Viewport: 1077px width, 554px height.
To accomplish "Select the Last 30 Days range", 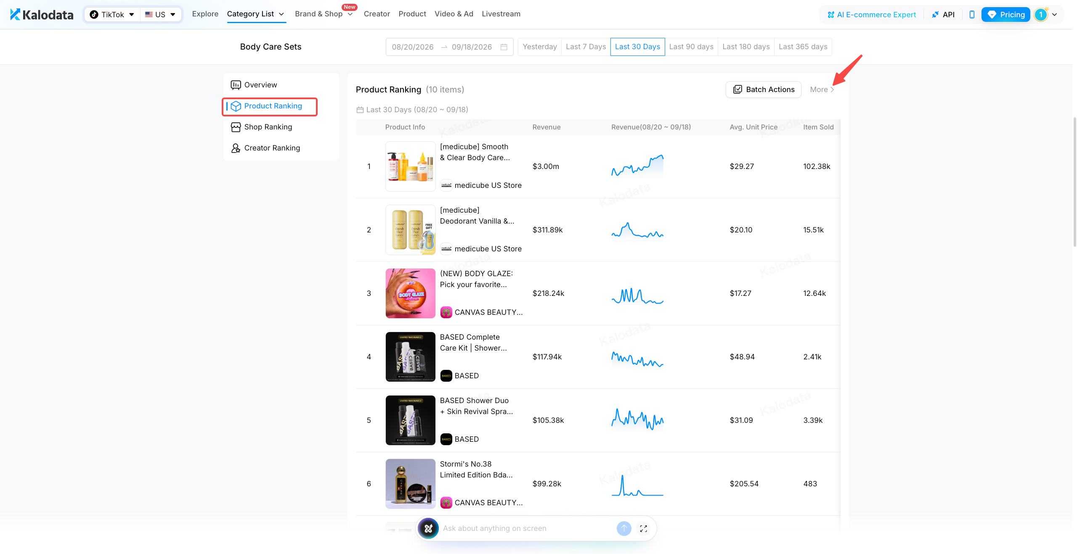I will point(637,47).
